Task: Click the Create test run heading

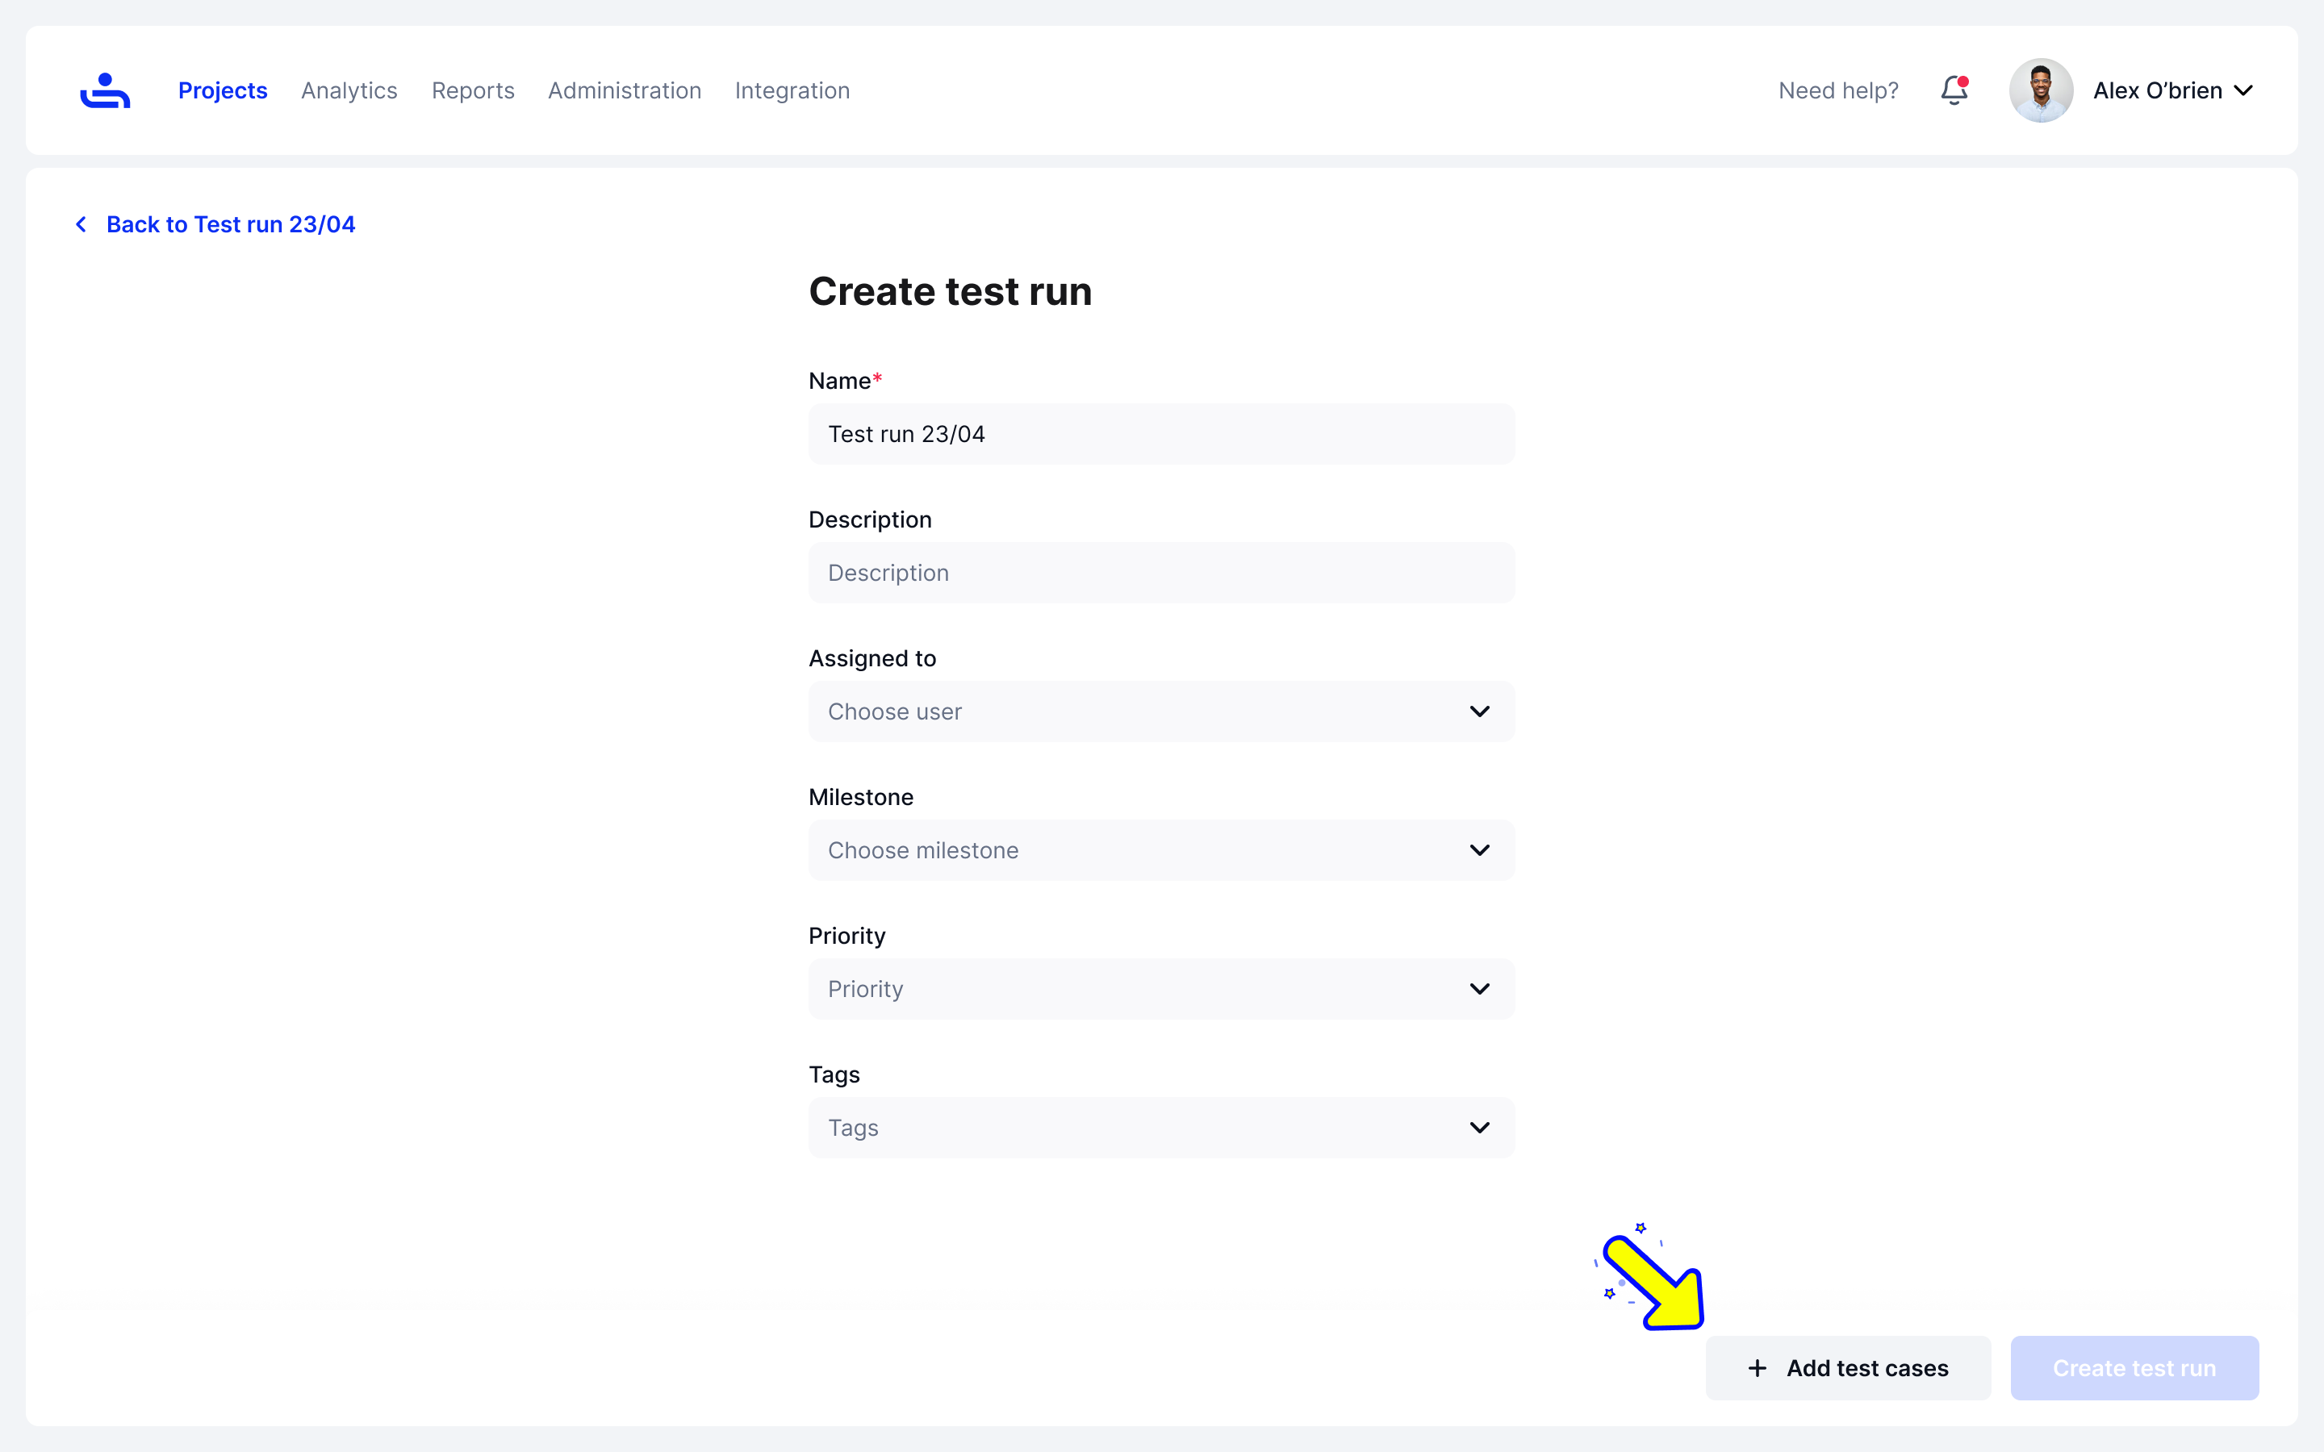Action: (950, 291)
